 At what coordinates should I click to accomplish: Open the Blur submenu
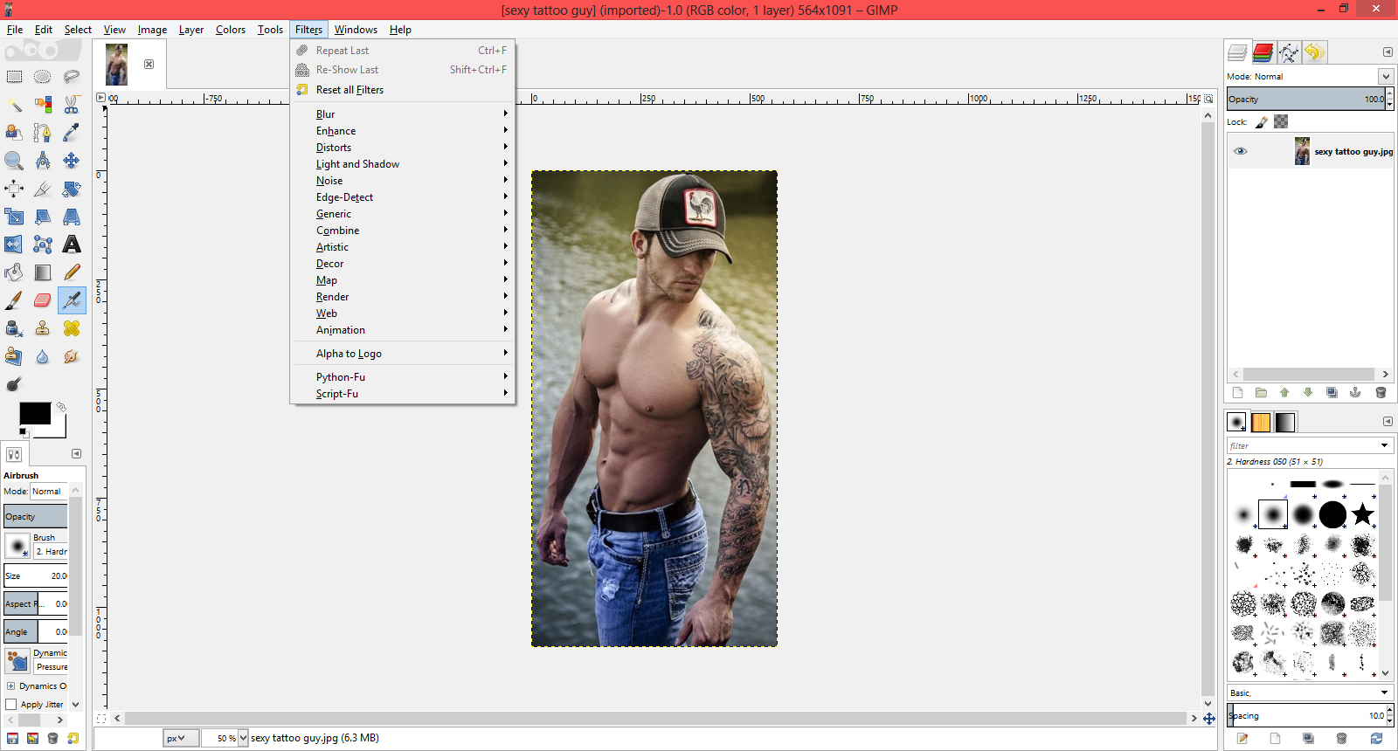tap(326, 114)
